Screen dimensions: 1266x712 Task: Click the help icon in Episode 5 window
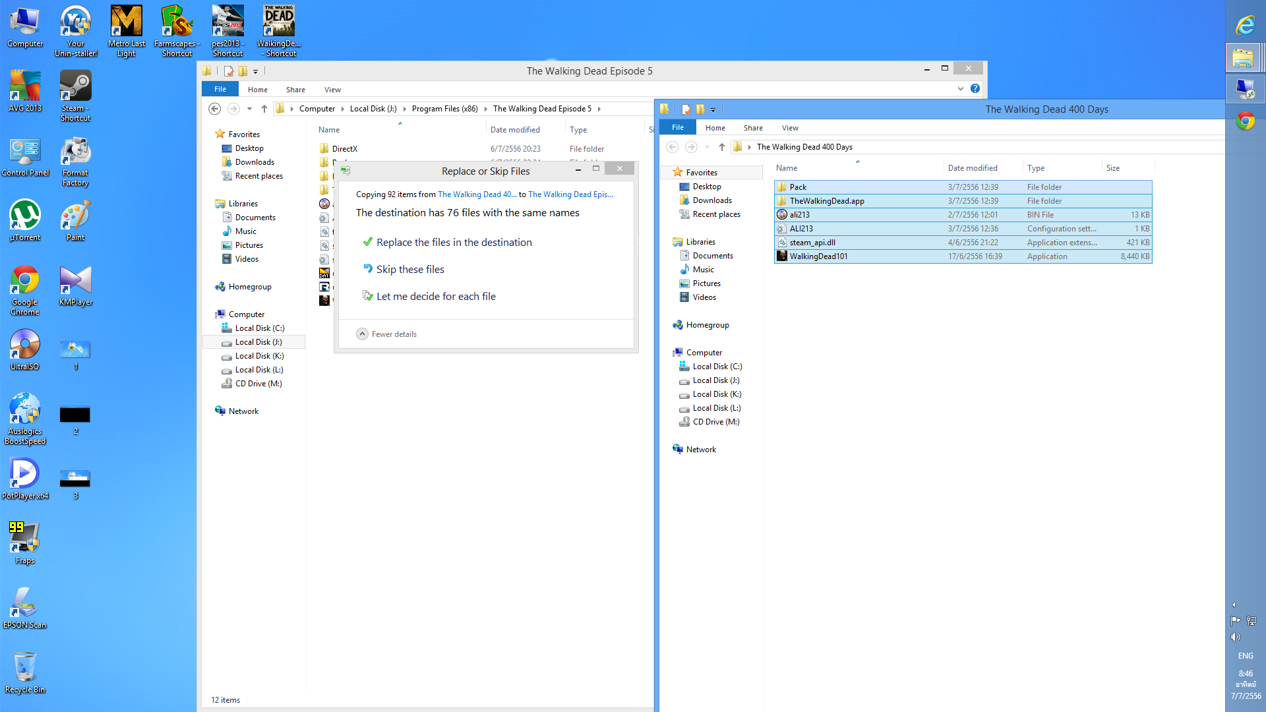[975, 88]
